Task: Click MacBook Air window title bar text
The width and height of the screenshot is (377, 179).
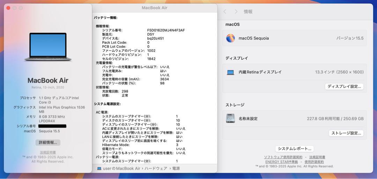Action: pyautogui.click(x=154, y=8)
